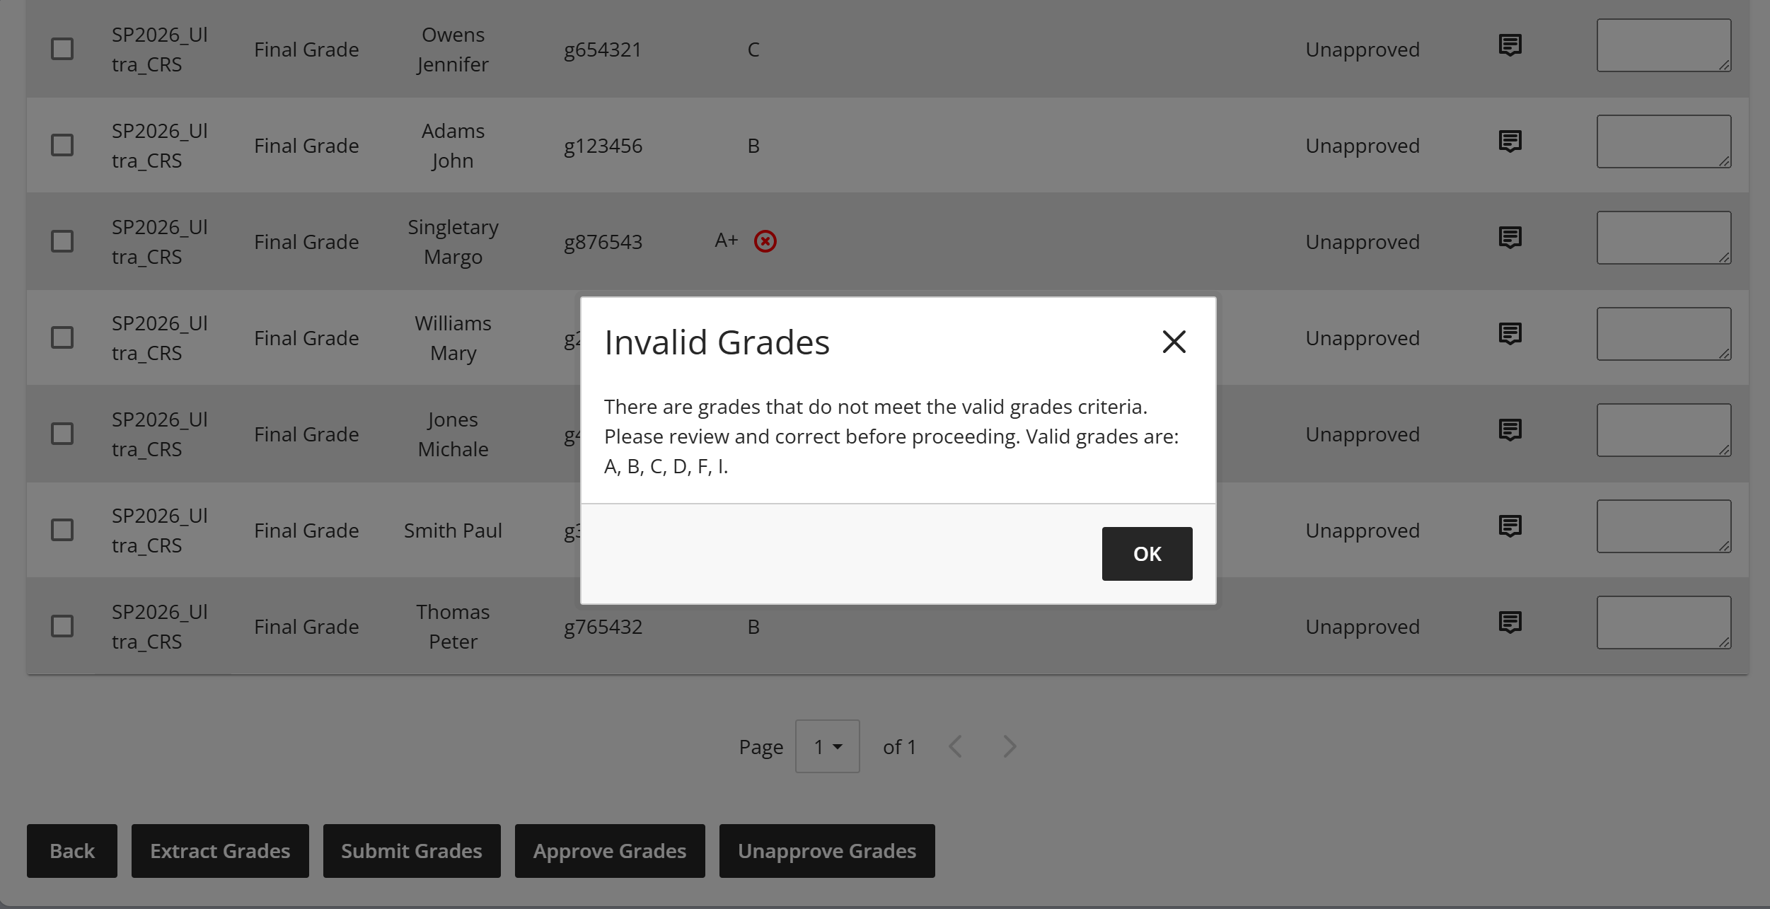
Task: Open the page number dropdown
Action: point(826,746)
